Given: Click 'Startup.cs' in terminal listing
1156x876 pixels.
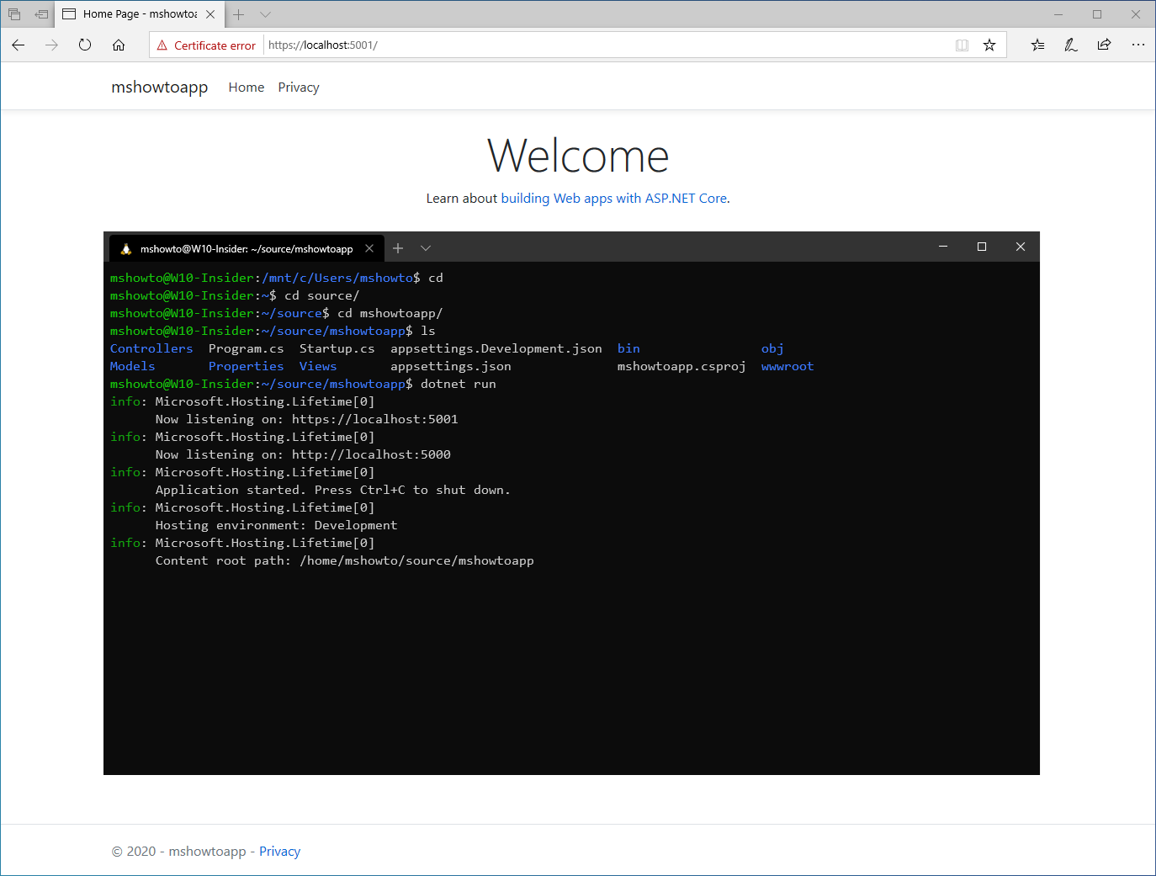Looking at the screenshot, I should pos(337,348).
